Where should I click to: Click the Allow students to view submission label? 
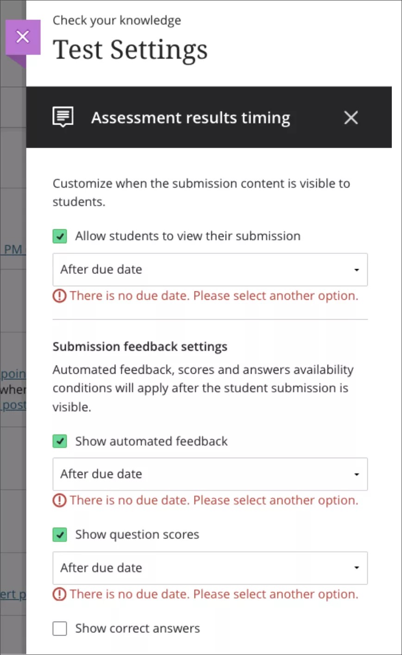pyautogui.click(x=188, y=236)
